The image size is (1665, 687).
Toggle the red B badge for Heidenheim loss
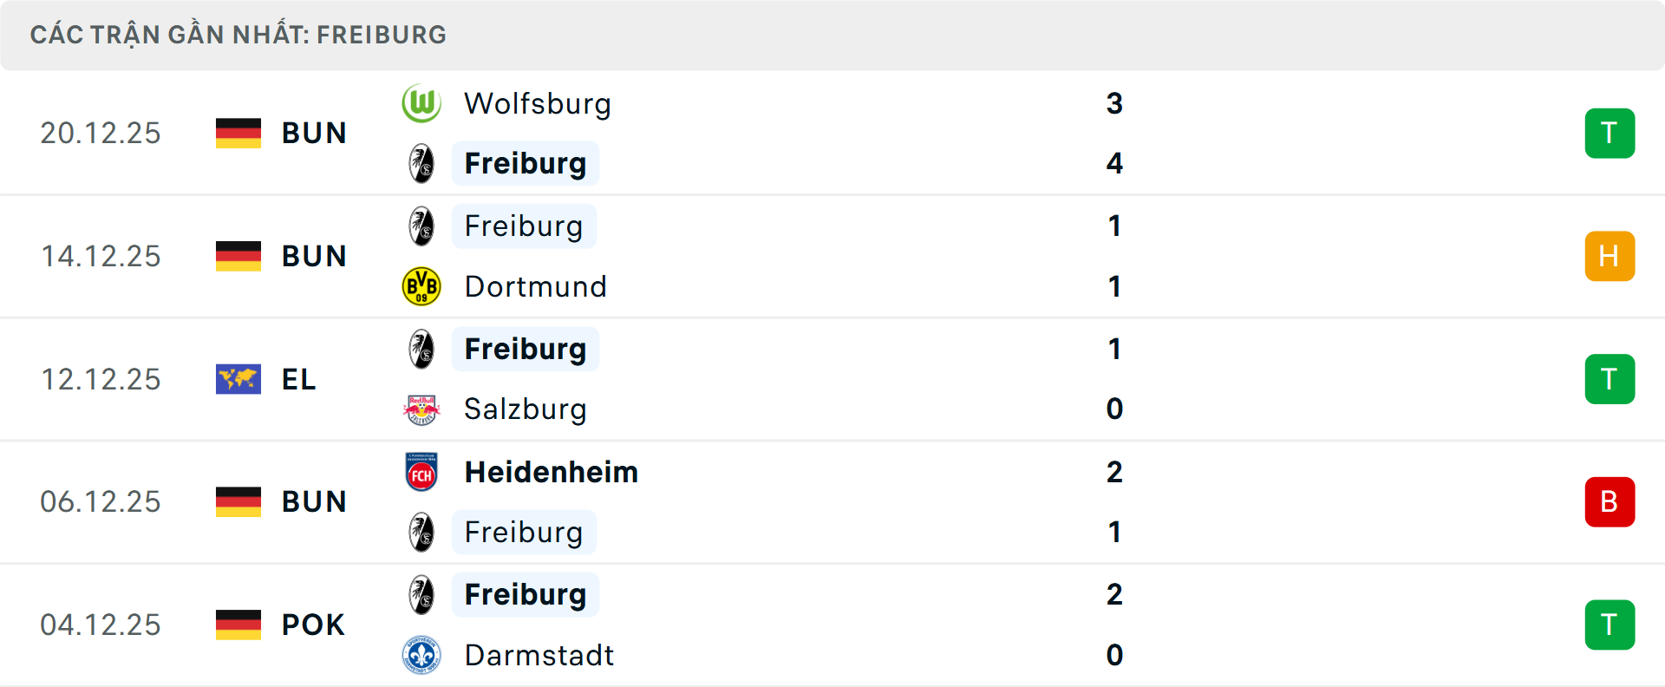tap(1610, 501)
